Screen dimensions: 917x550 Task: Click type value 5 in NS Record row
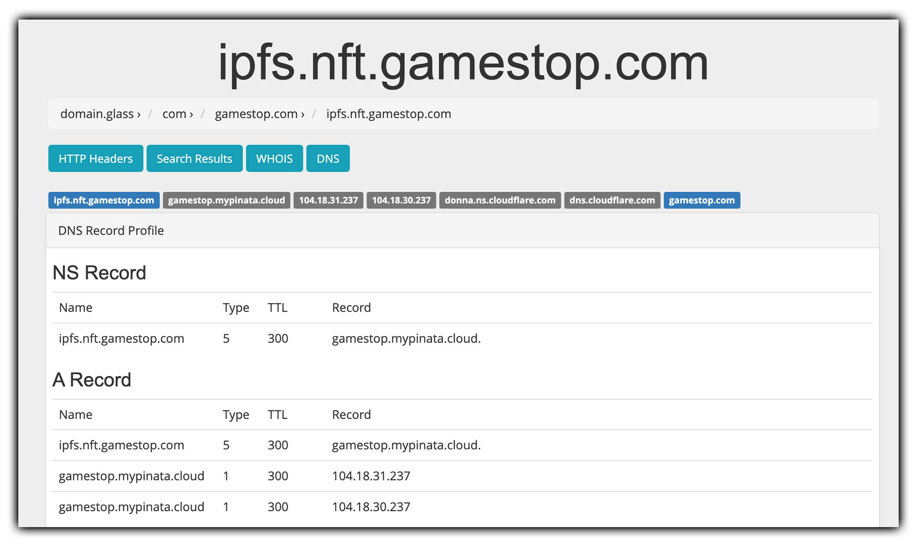coord(226,338)
